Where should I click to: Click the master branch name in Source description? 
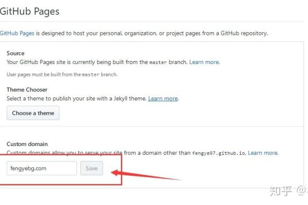click(x=158, y=62)
